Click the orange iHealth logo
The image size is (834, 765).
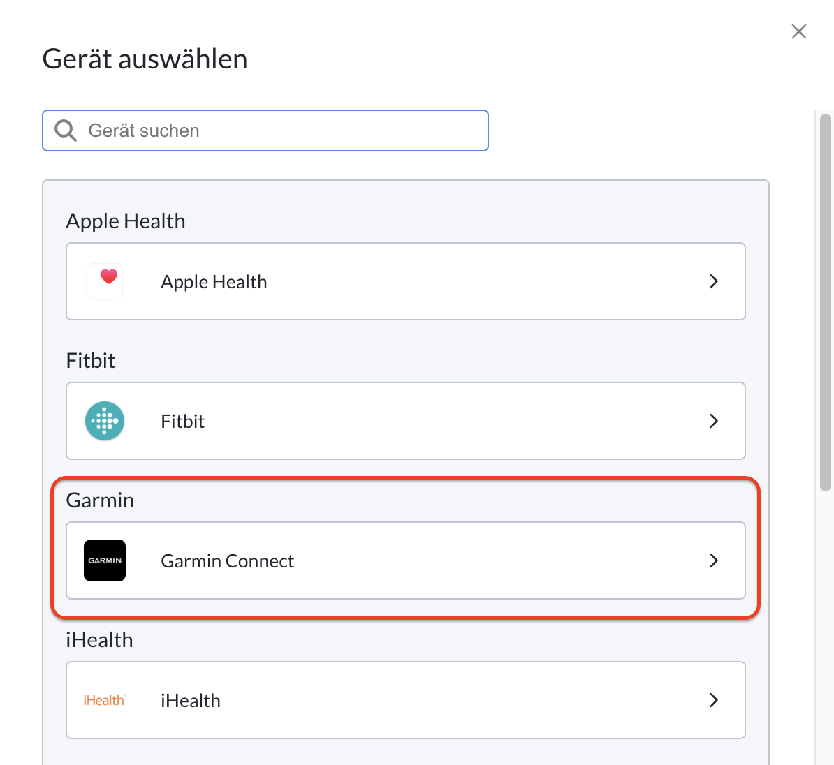pos(104,700)
